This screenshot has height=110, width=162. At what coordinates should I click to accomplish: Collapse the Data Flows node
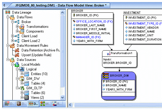coord(8,17)
